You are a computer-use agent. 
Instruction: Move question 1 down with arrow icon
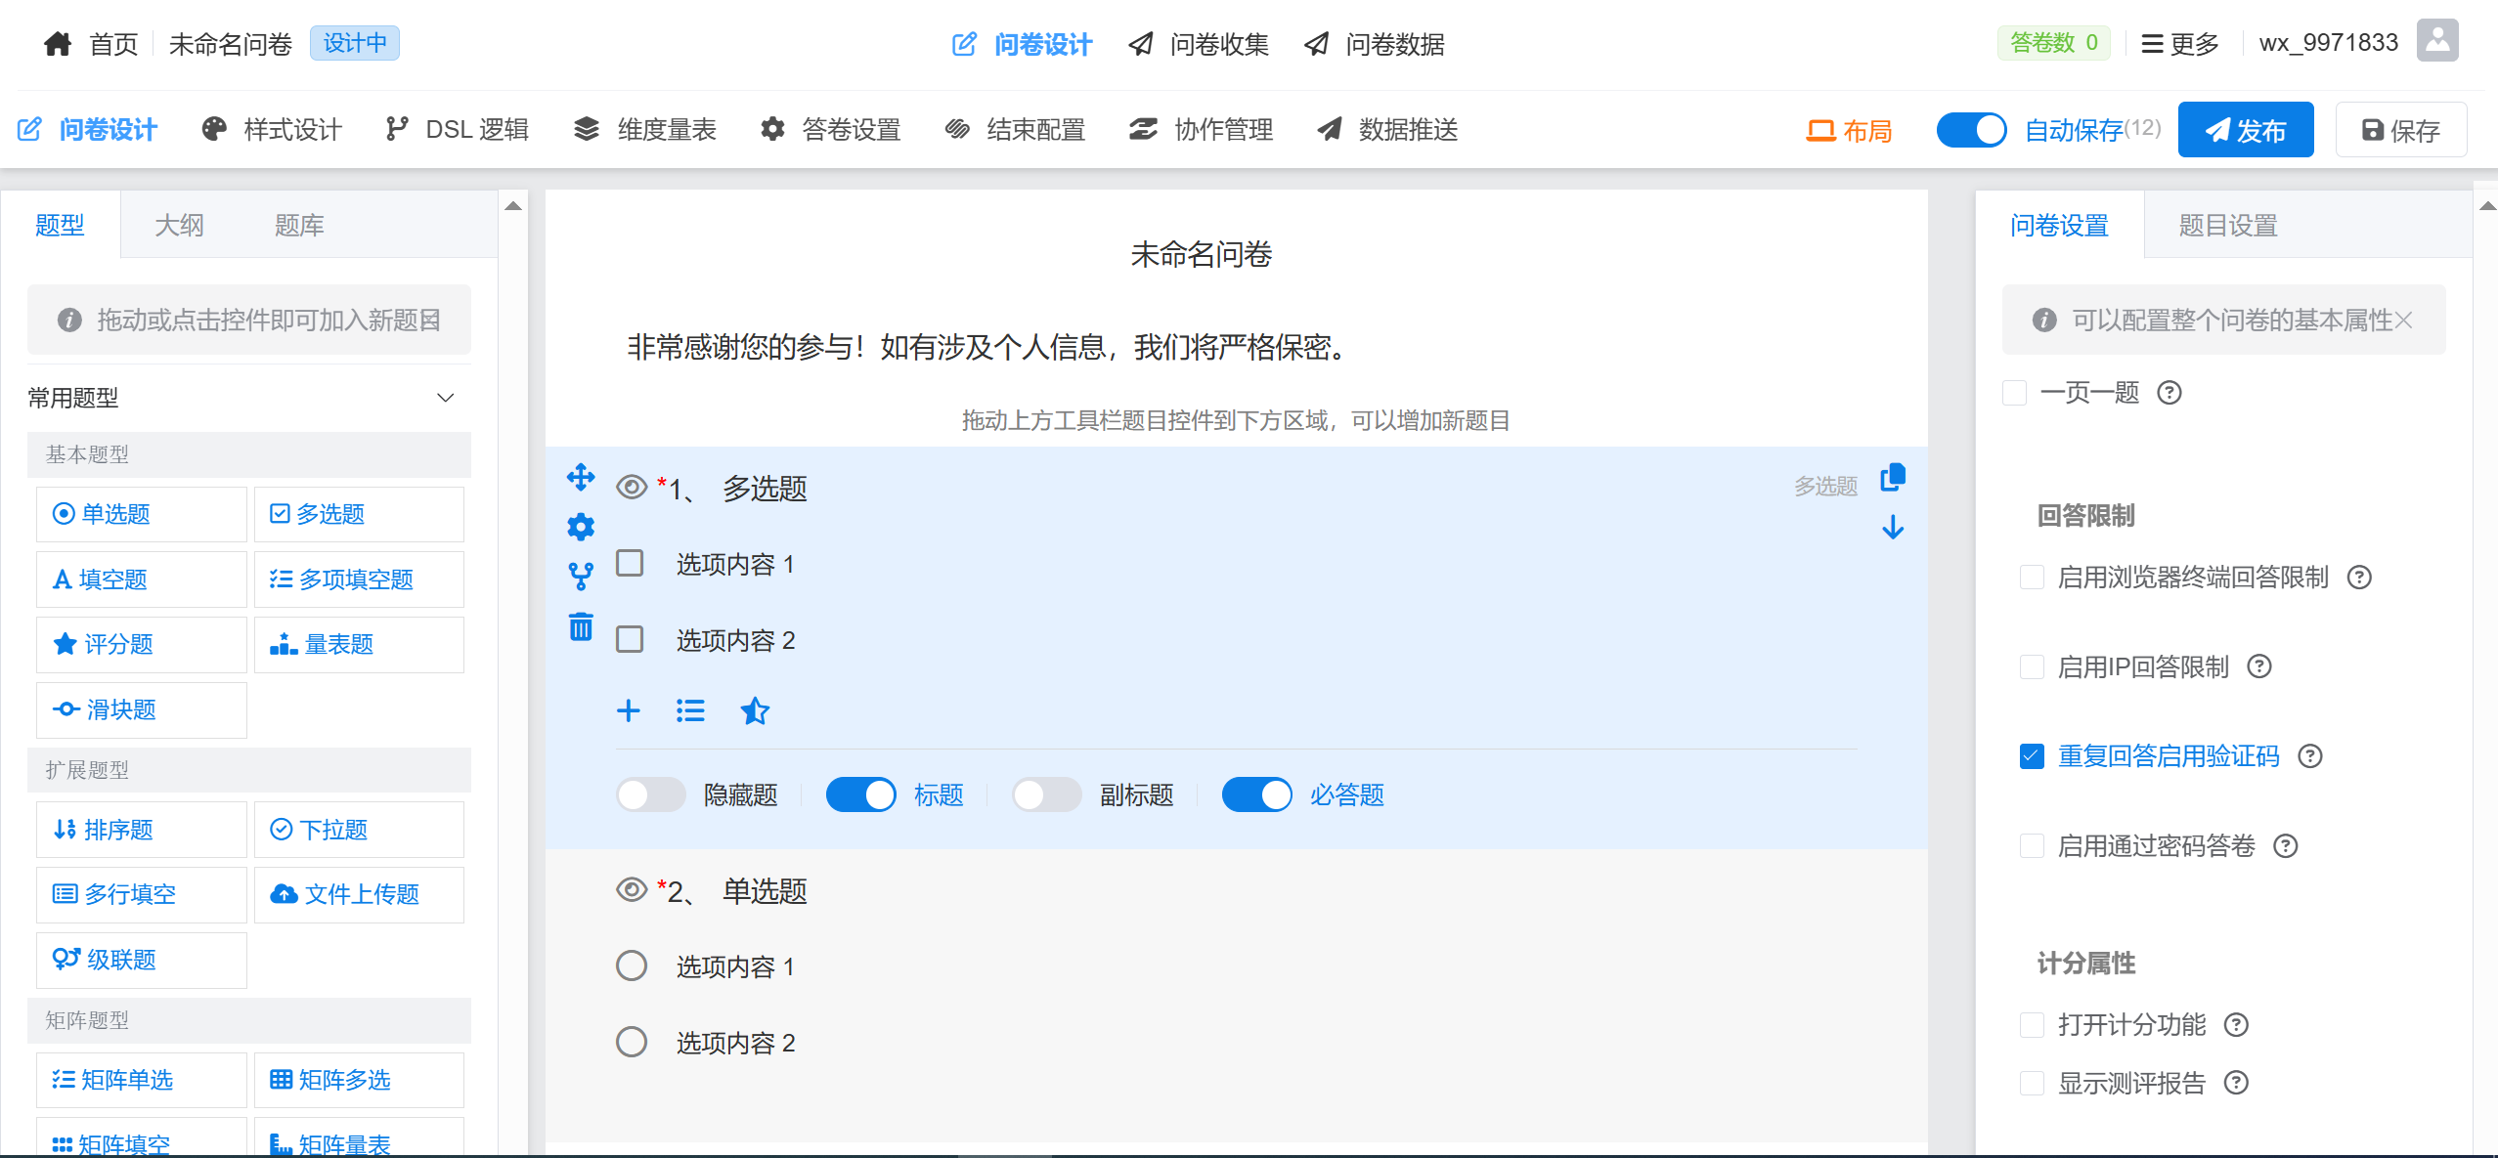click(x=1893, y=528)
